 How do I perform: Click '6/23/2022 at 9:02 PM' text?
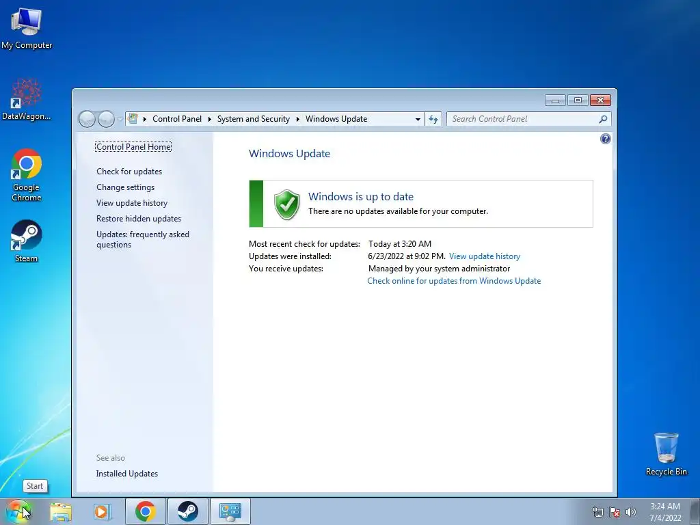point(407,256)
